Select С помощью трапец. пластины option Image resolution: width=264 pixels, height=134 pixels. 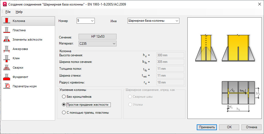pos(64,113)
